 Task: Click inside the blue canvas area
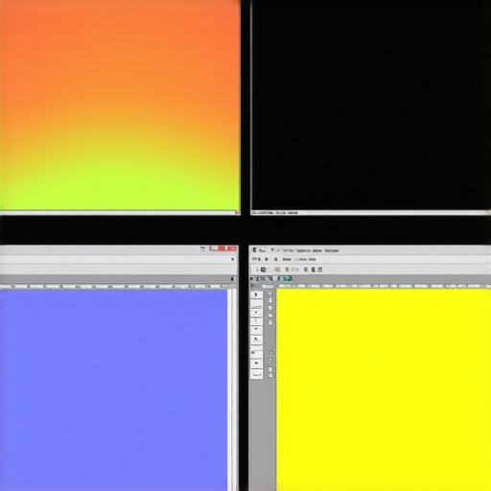(113, 390)
